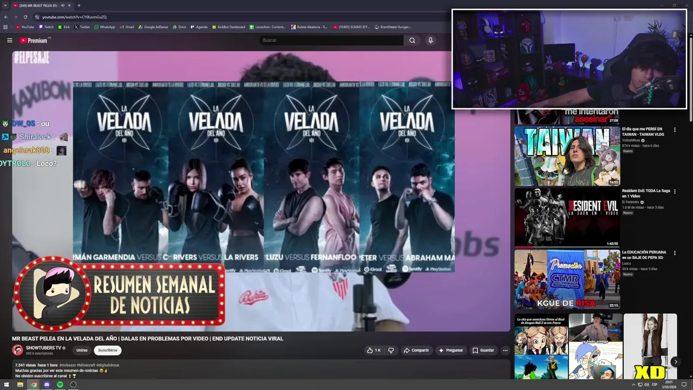693x390 pixels.
Task: Open the Google AdSense bookmark
Action: click(153, 27)
